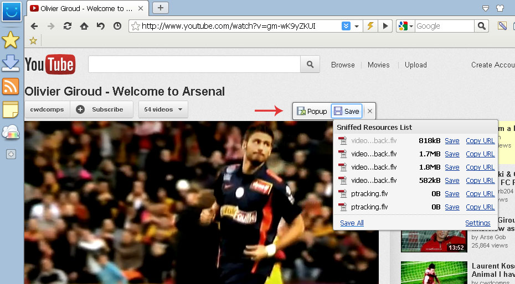Screen dimensions: 515x284
Task: Click the cwdcomps channel button
Action: point(47,109)
